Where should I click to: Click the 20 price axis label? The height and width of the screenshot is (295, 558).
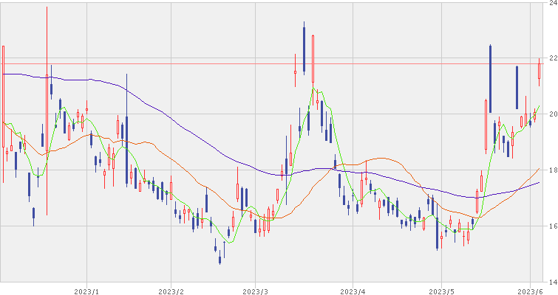point(554,114)
